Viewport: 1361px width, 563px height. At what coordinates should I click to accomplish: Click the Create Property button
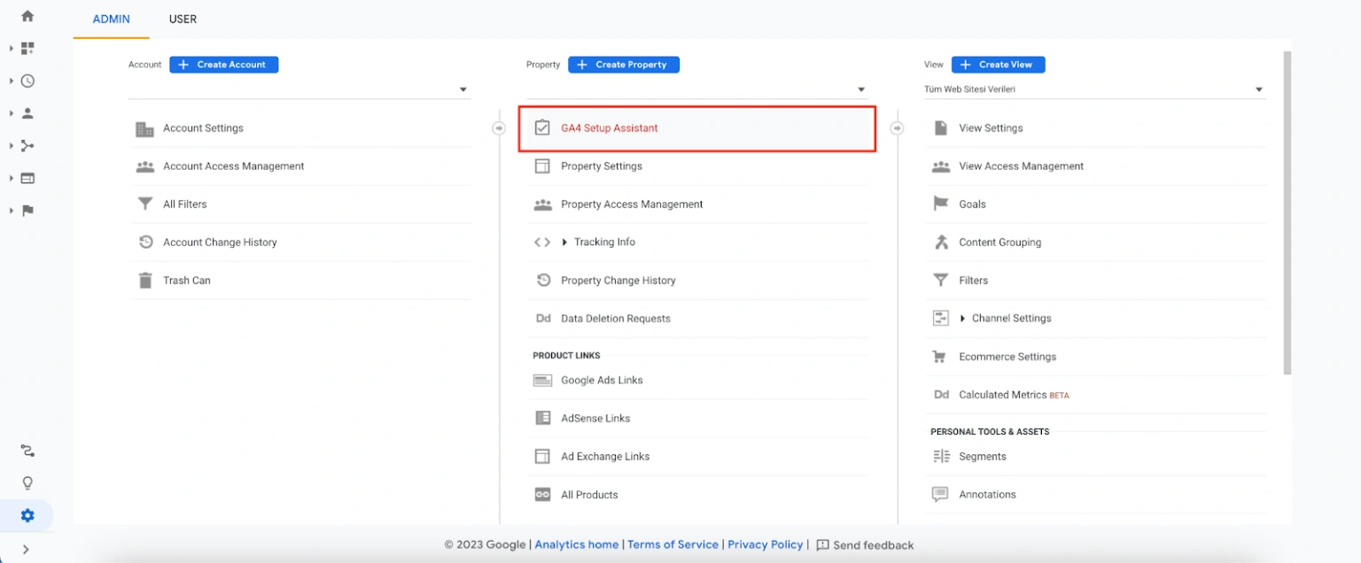pyautogui.click(x=624, y=64)
